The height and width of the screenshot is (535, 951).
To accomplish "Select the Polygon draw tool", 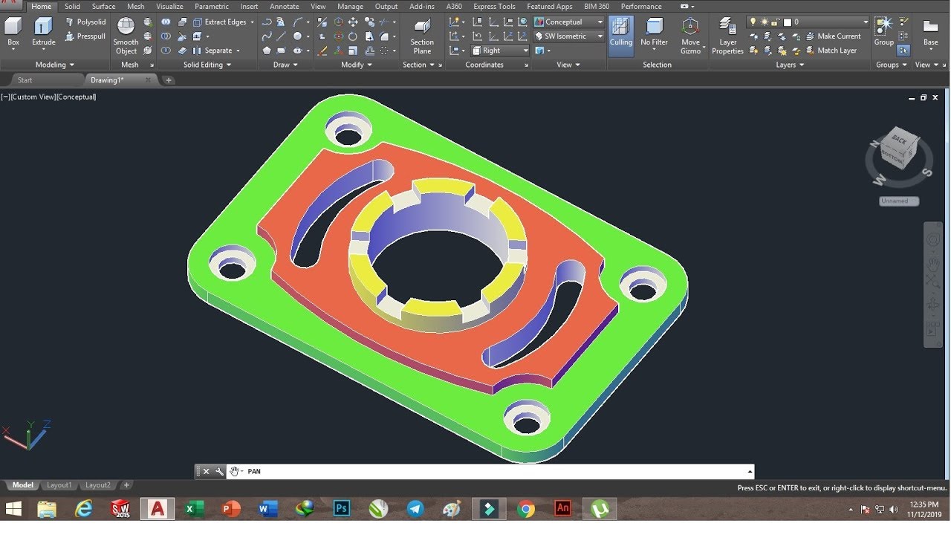I will [x=267, y=51].
